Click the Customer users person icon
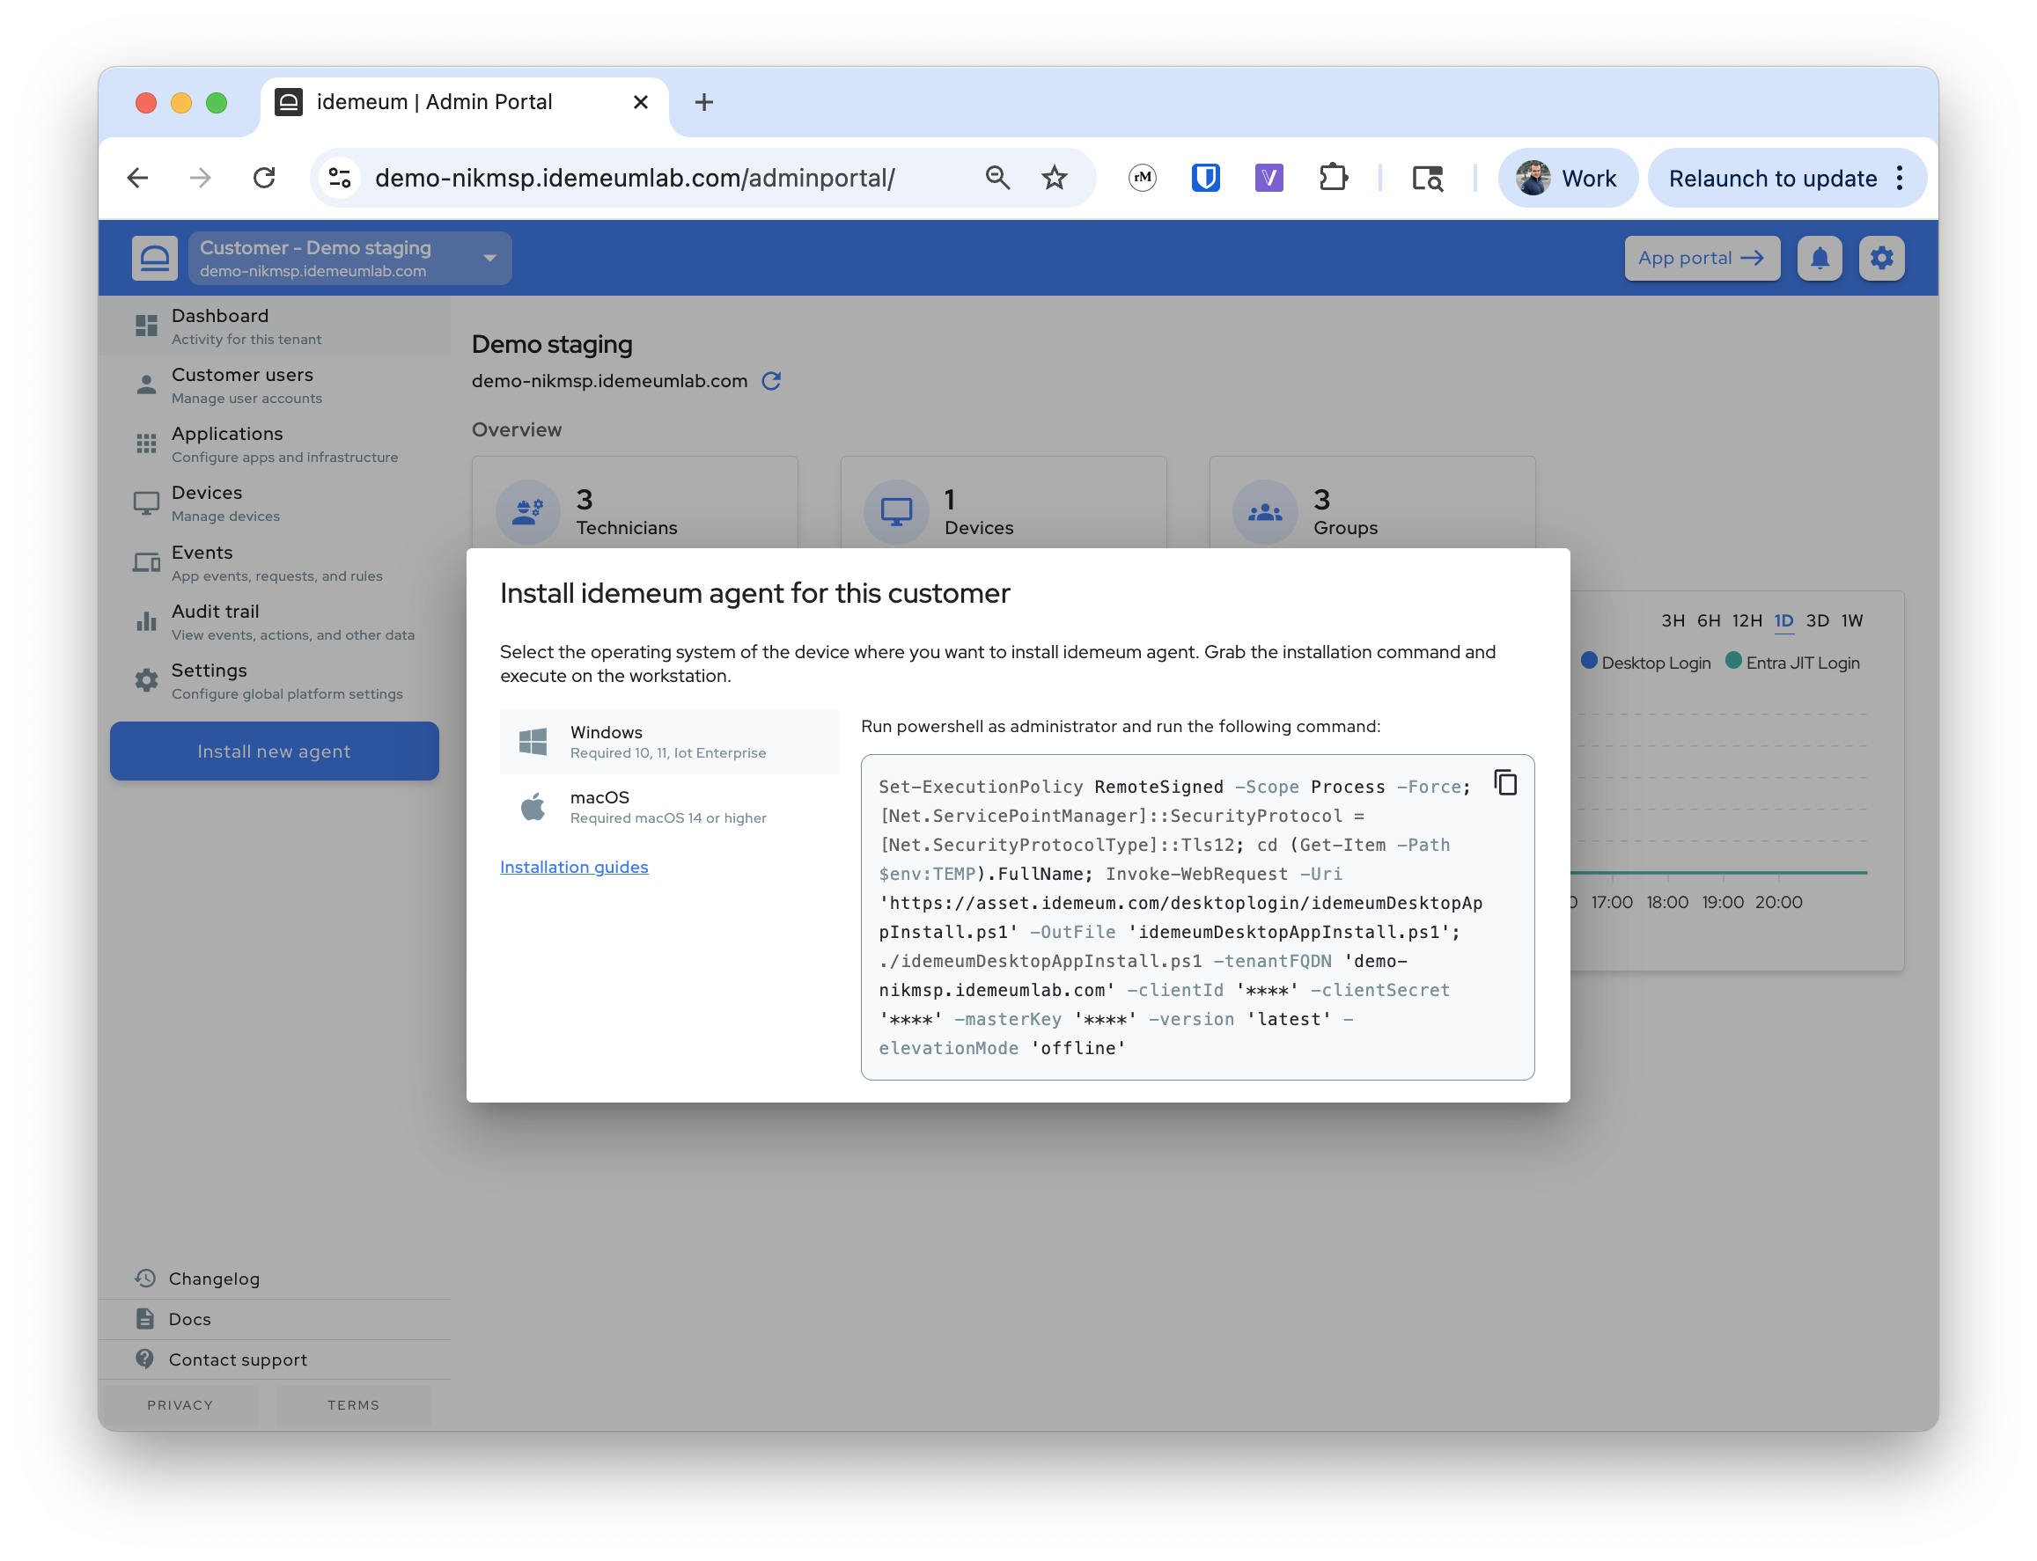2037x1561 pixels. [146, 385]
